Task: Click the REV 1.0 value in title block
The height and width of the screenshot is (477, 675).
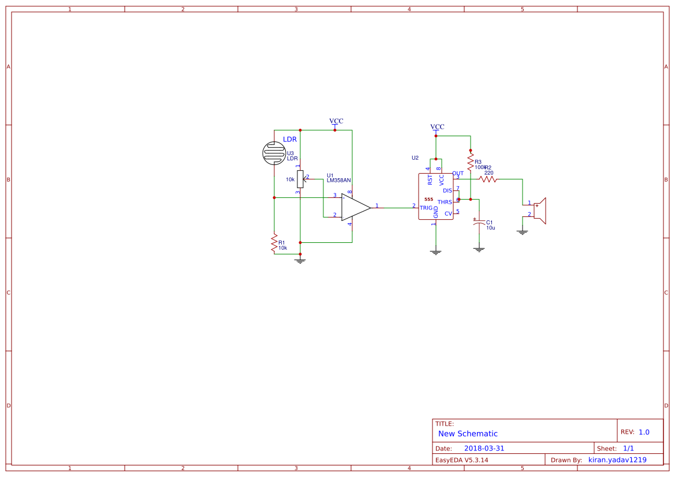Action: click(x=644, y=432)
